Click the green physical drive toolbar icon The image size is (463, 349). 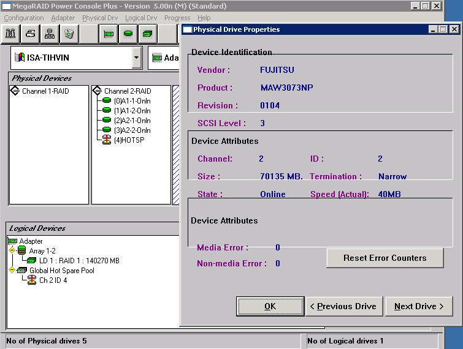coord(128,34)
